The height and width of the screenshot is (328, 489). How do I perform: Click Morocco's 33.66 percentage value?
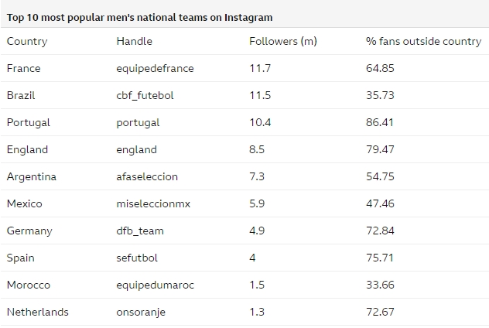[381, 285]
